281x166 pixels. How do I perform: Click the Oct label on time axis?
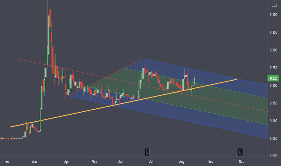click(241, 161)
